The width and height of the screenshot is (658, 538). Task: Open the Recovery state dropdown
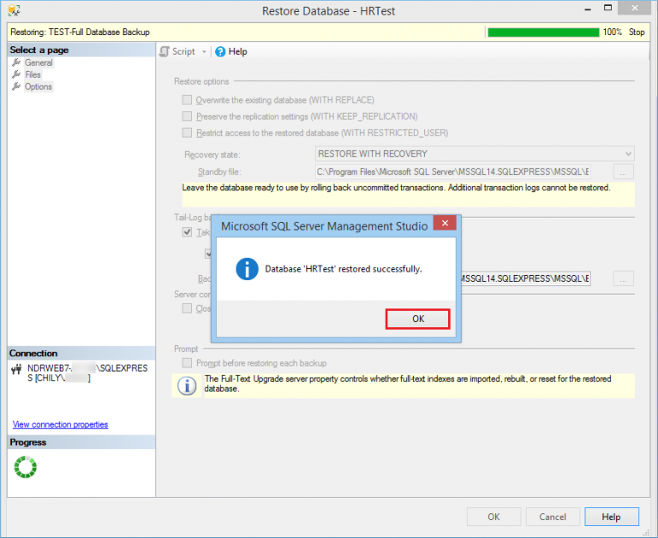pyautogui.click(x=475, y=154)
